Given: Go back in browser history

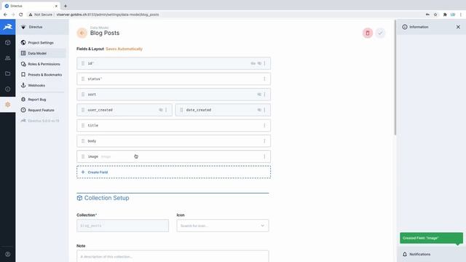Looking at the screenshot, I should [x=5, y=15].
